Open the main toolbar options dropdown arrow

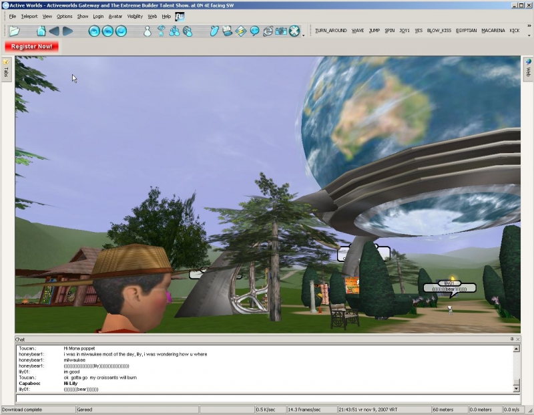304,35
